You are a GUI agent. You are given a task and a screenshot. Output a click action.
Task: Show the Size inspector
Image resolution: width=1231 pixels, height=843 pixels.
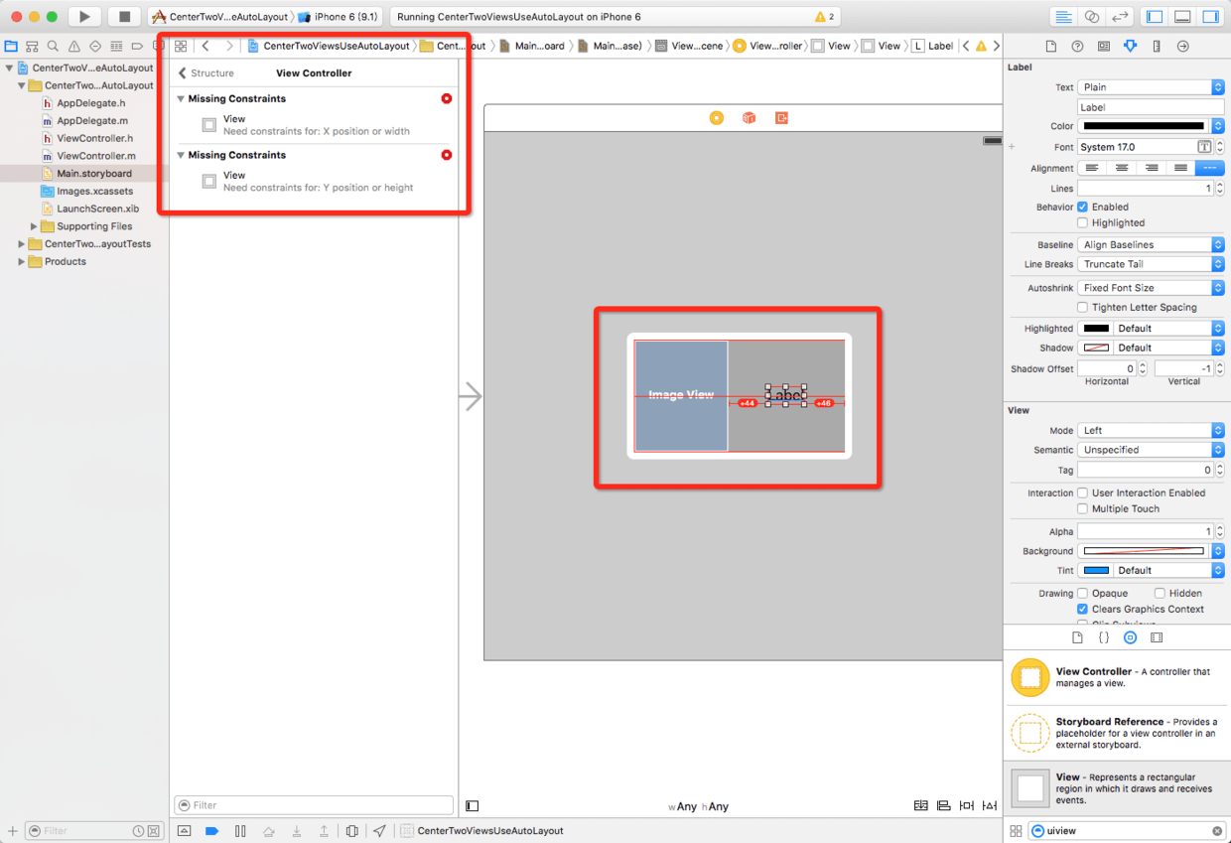(x=1157, y=47)
